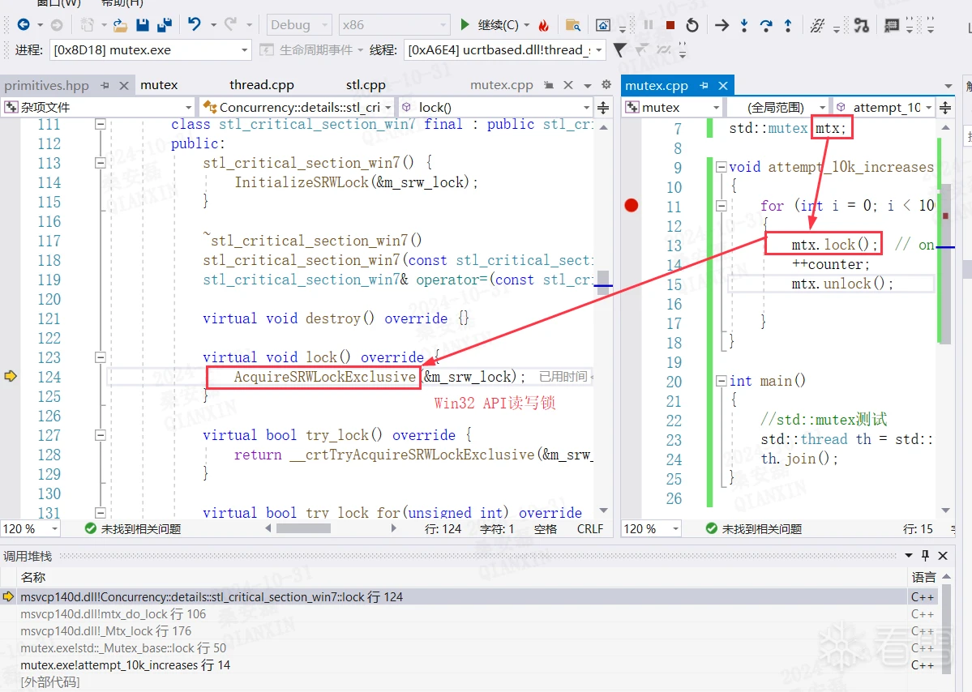
Task: Toggle the breakpoint on line 11
Action: [632, 206]
